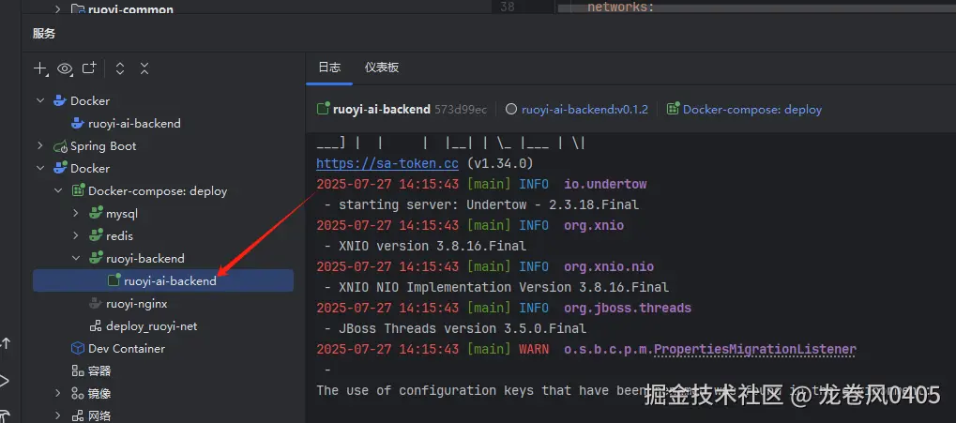Collapse the Docker-compose: deploy tree node

pyautogui.click(x=58, y=190)
